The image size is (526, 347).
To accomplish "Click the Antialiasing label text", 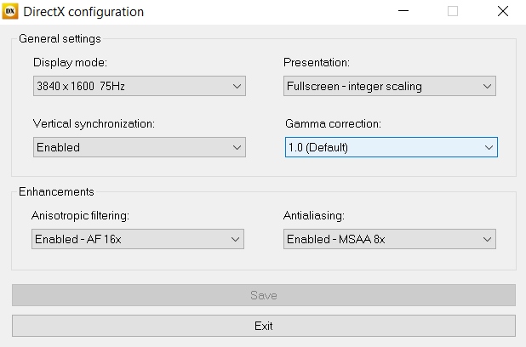I will pyautogui.click(x=314, y=216).
